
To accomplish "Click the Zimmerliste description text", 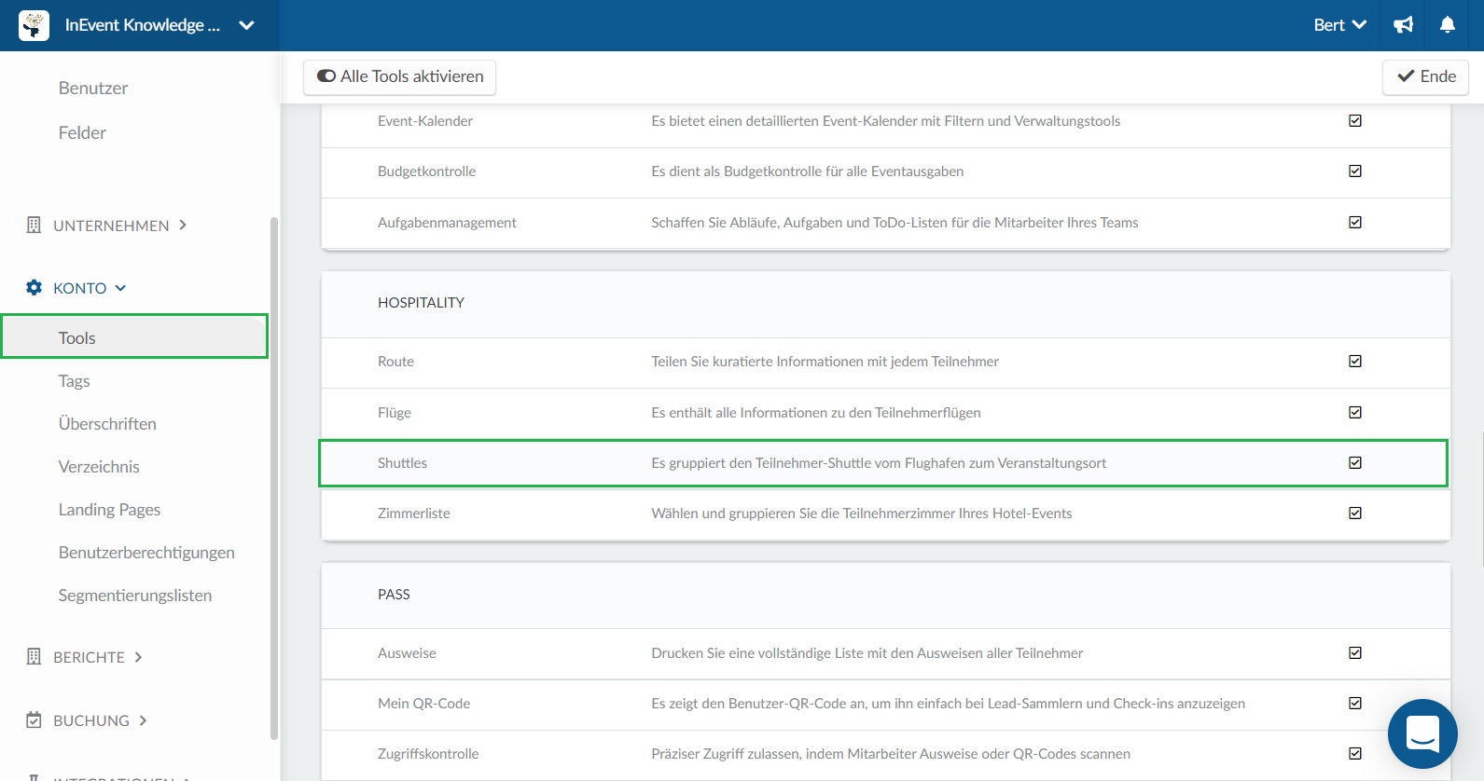I will pyautogui.click(x=862, y=513).
